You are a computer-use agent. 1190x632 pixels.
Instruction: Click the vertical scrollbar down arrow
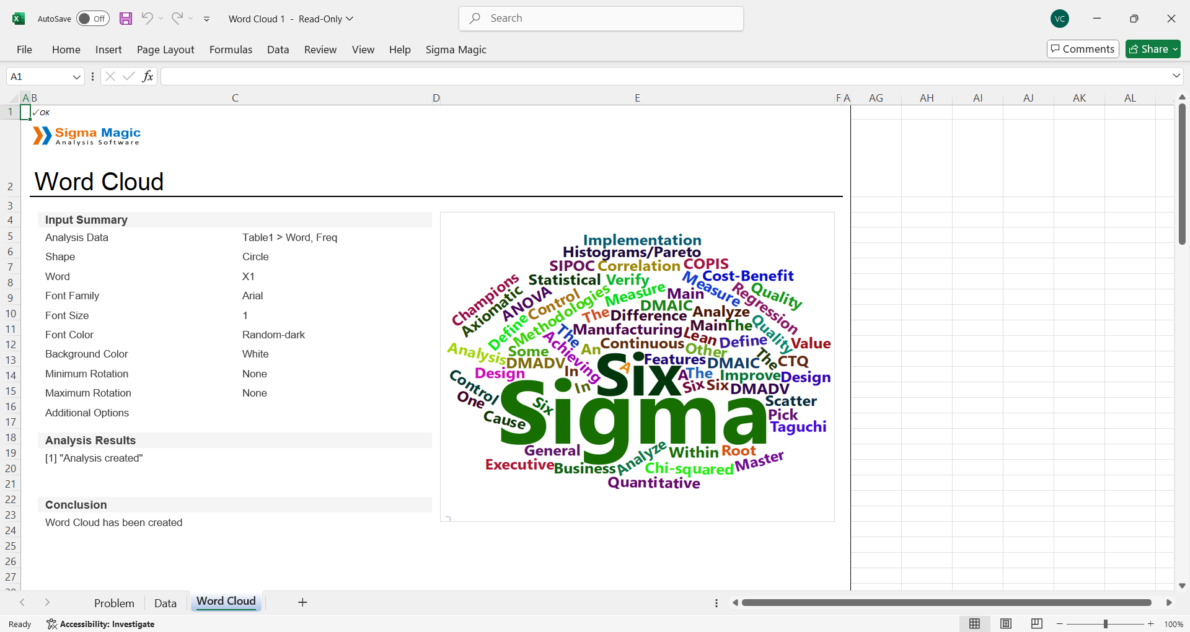pos(1182,586)
